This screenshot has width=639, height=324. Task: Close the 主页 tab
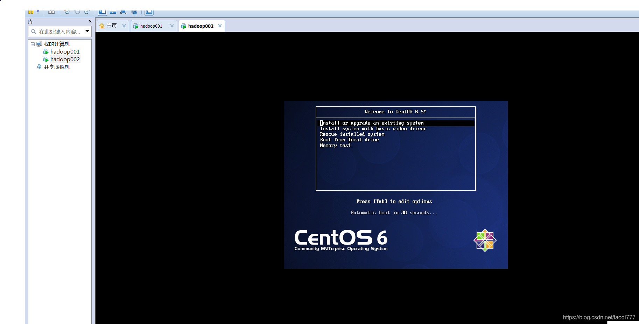click(x=124, y=26)
